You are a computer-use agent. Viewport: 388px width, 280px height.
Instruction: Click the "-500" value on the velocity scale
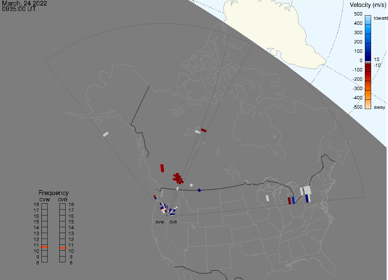click(x=357, y=107)
